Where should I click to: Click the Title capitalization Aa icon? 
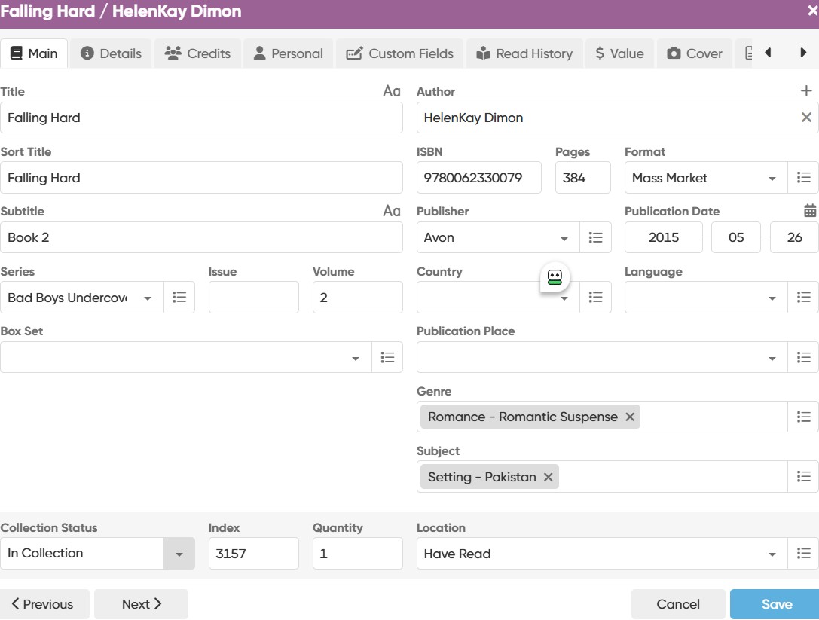[391, 91]
